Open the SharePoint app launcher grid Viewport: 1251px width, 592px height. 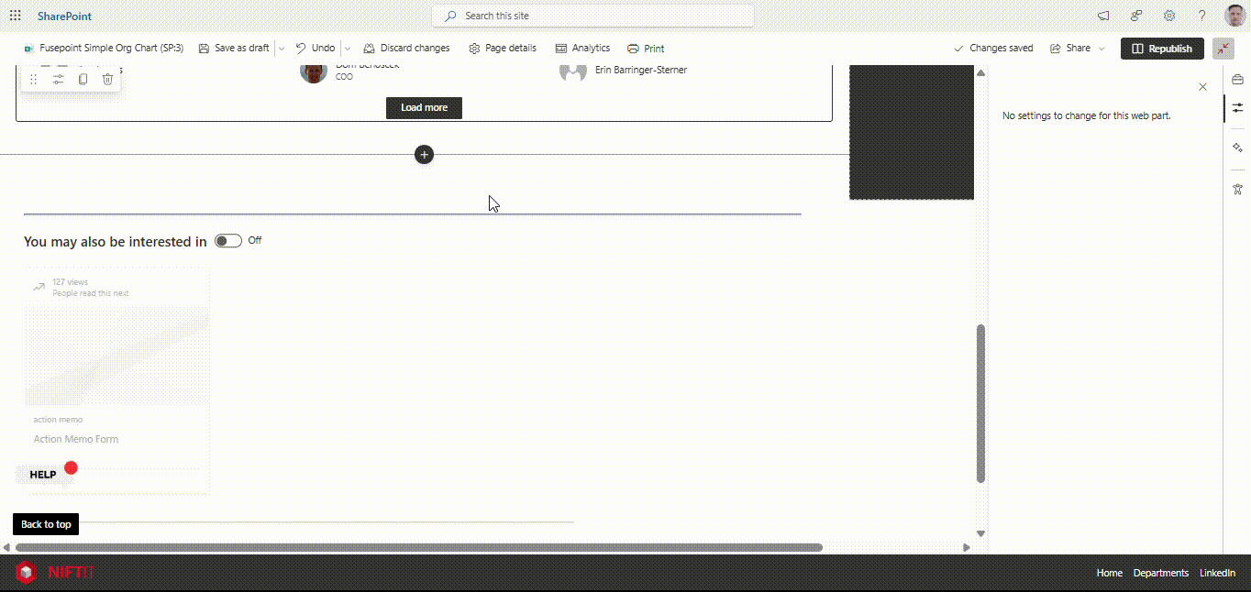16,16
